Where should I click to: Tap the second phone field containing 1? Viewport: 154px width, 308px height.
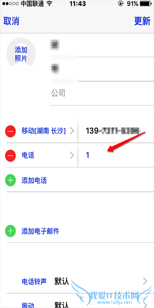click(x=116, y=156)
